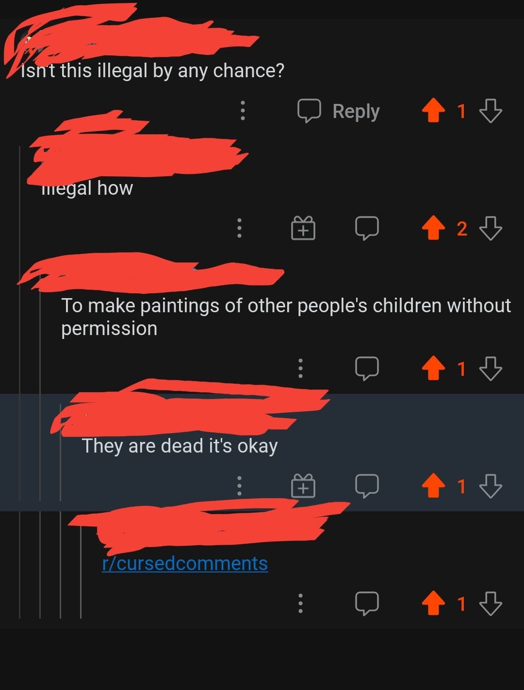Click Reply on the top comment

[x=339, y=111]
